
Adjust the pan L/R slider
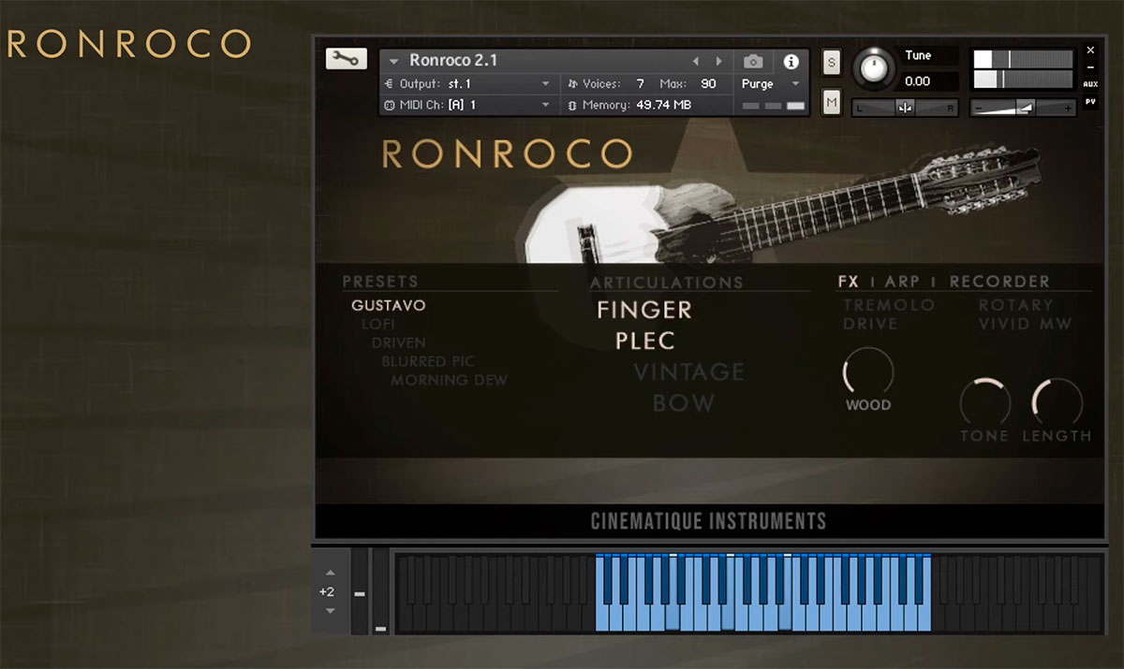point(905,108)
